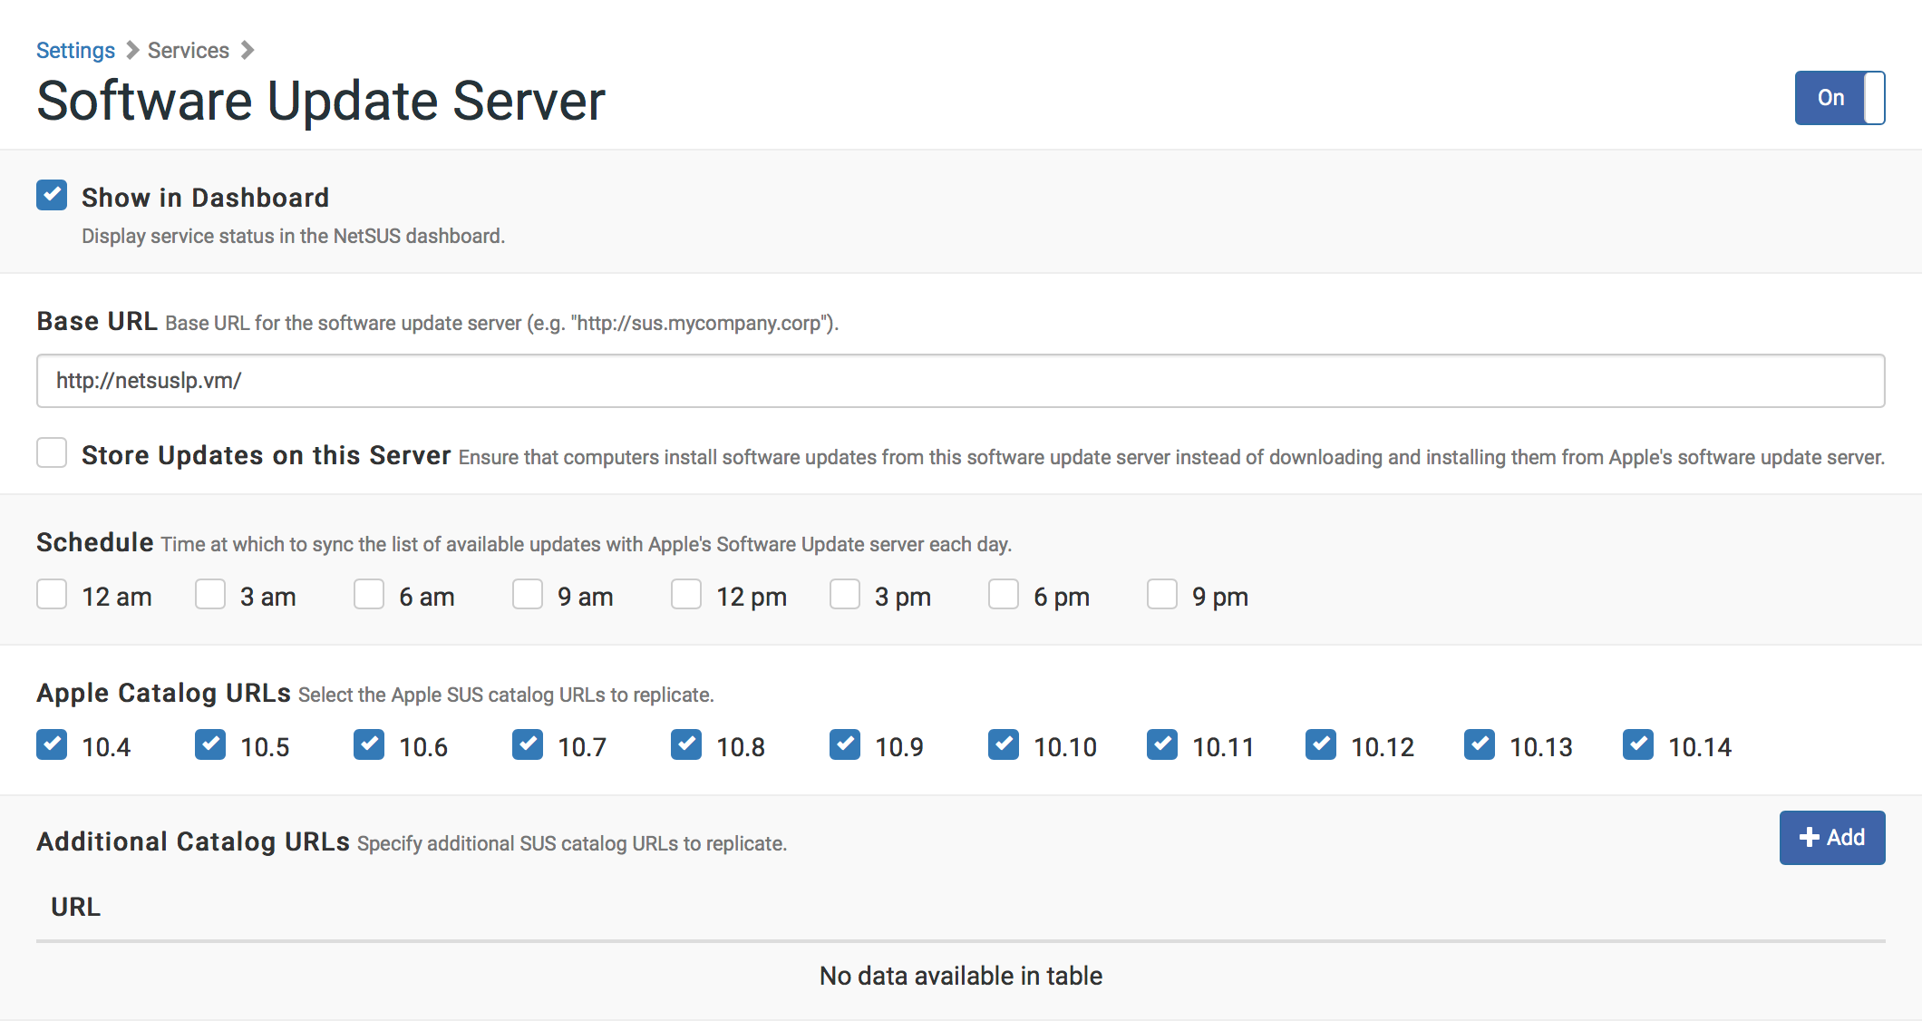
Task: Select the 12 am sync schedule checkbox
Action: 51,595
